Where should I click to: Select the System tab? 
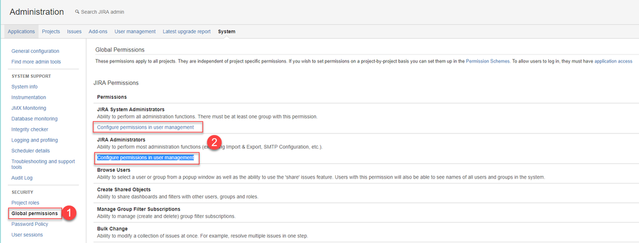[226, 31]
